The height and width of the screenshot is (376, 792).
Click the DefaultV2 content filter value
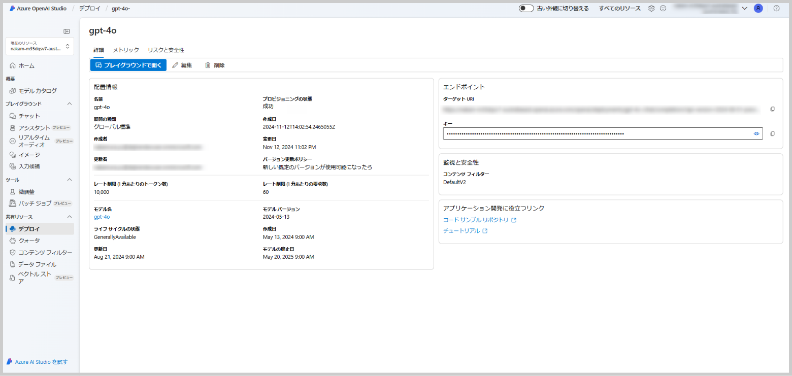point(455,182)
